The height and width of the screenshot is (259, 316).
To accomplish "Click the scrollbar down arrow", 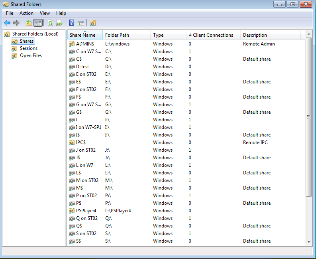I will coord(309,242).
